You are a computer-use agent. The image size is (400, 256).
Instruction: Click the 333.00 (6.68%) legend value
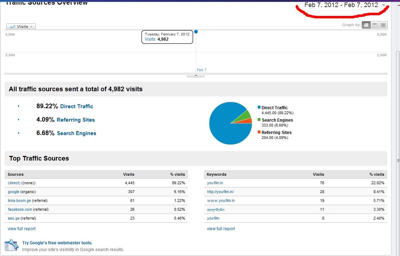pyautogui.click(x=275, y=125)
